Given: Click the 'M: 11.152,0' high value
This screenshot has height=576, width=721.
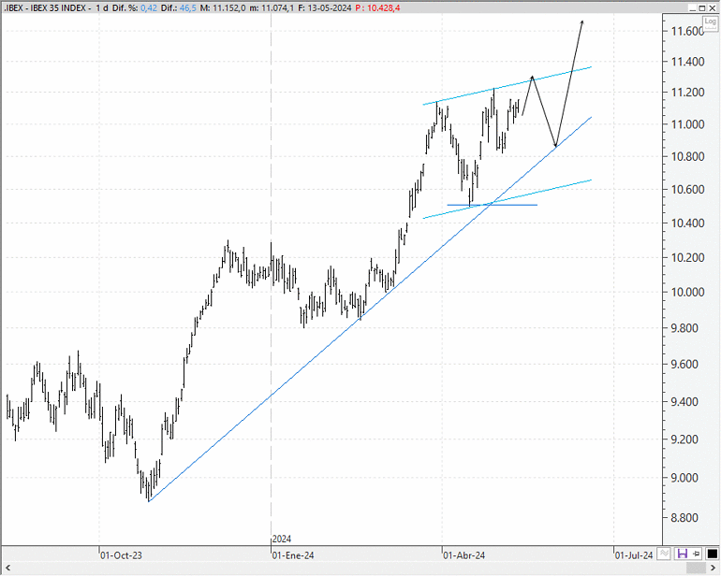Looking at the screenshot, I should click(x=223, y=7).
